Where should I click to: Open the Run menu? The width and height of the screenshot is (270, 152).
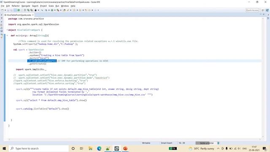coord(57,6)
